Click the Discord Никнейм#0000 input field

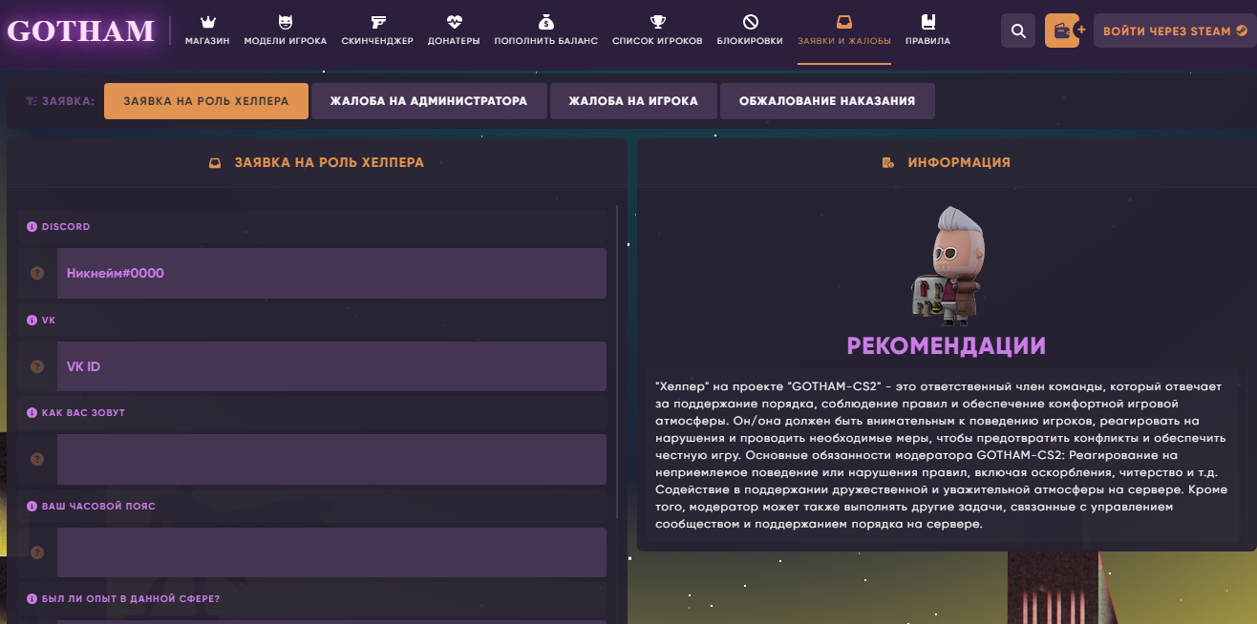coord(331,274)
